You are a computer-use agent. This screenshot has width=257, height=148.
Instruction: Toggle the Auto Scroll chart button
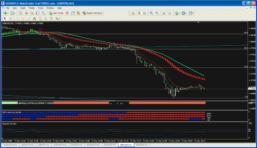pyautogui.click(x=164, y=13)
